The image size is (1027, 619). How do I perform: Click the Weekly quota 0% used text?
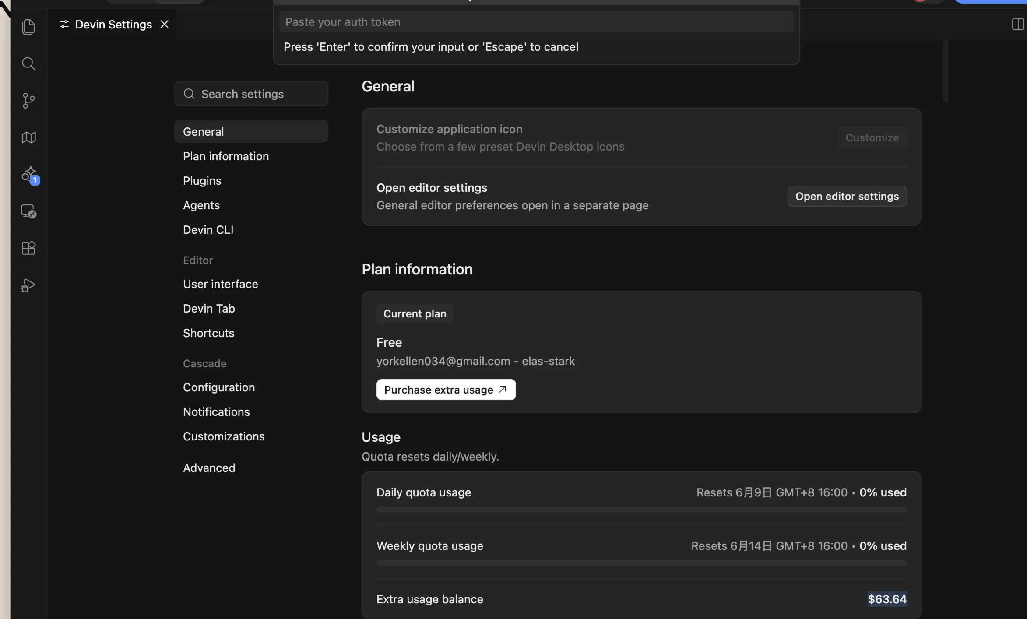coord(883,546)
